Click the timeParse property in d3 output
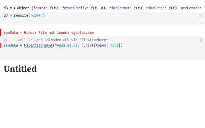 (x=156, y=8)
